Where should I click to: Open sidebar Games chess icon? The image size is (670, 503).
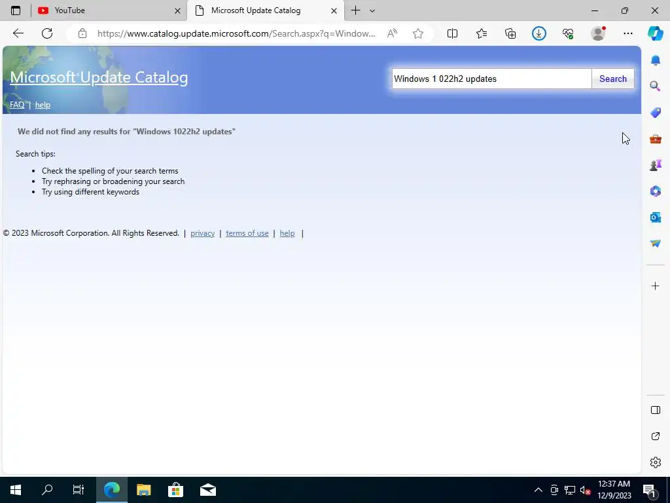[x=655, y=165]
